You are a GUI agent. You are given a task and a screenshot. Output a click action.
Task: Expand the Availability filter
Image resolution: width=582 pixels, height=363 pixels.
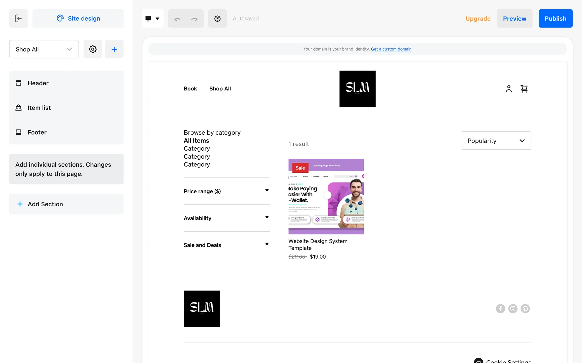[x=226, y=218]
